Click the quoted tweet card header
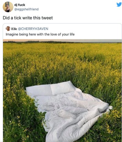 [27, 29]
